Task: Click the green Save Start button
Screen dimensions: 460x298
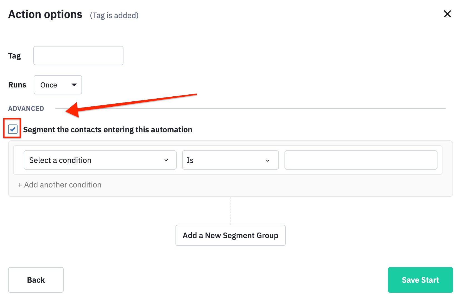Action: click(x=420, y=280)
